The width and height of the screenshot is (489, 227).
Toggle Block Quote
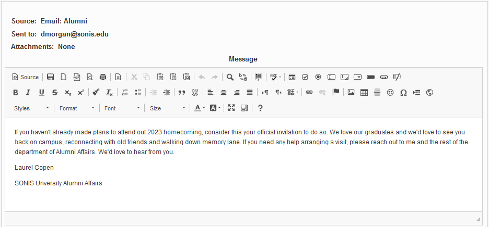[181, 92]
